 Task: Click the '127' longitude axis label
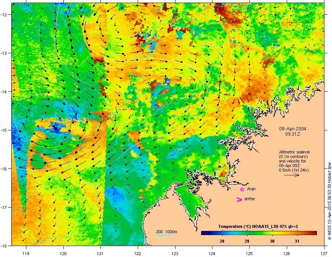324,253
